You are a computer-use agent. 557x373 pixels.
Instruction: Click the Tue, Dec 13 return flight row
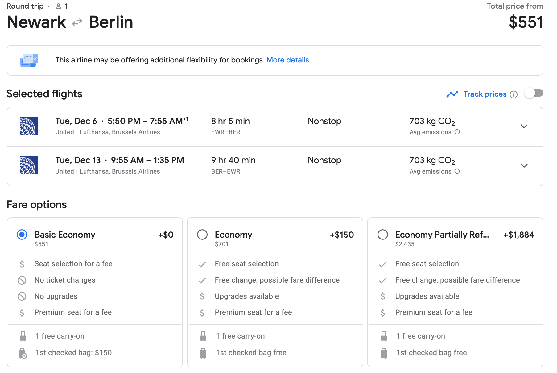tap(275, 166)
